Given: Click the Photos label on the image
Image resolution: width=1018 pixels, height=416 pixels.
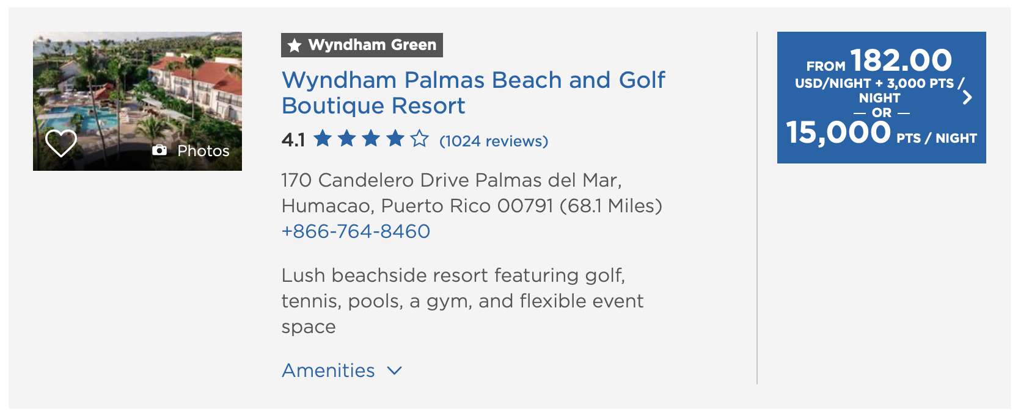Looking at the screenshot, I should pos(202,151).
